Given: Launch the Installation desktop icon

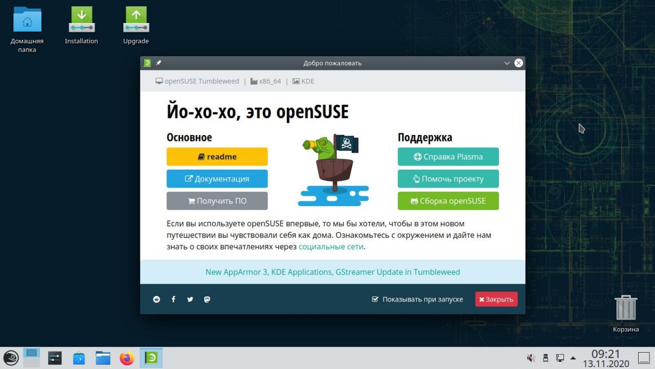Looking at the screenshot, I should [81, 26].
